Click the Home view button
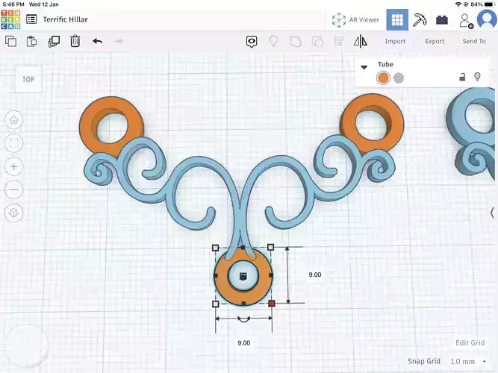This screenshot has width=498, height=373. [13, 120]
